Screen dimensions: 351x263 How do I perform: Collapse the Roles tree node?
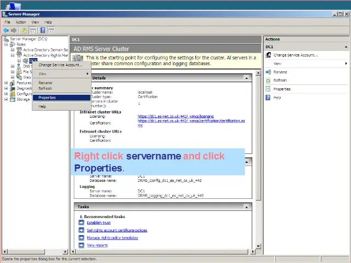coord(6,44)
